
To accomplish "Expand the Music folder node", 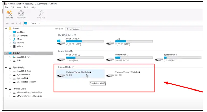I will 10,39.
